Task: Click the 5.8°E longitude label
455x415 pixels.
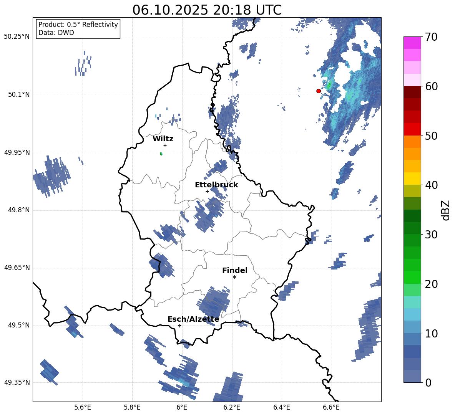Action: point(132,407)
